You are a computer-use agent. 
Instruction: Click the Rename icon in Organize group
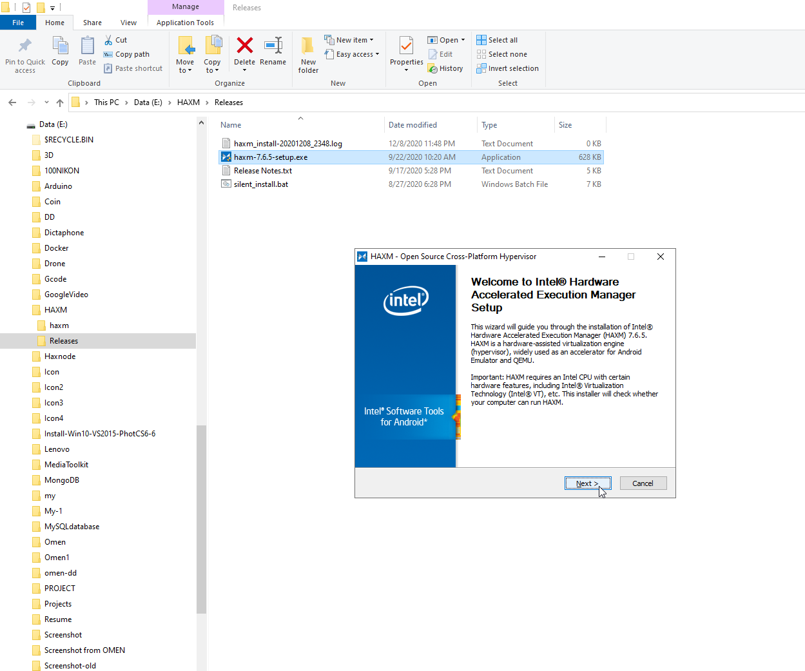[x=273, y=45]
